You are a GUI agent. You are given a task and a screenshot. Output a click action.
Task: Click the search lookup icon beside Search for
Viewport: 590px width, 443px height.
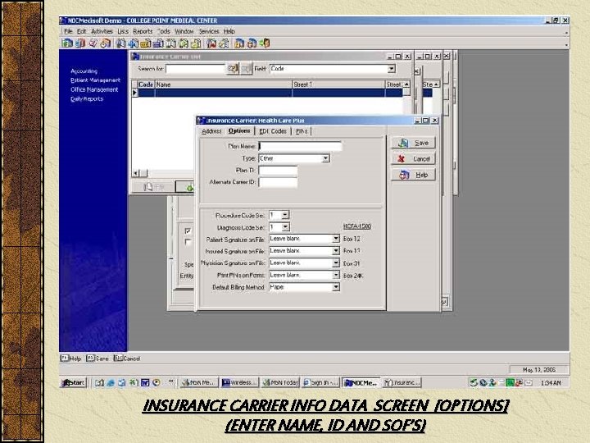point(233,69)
